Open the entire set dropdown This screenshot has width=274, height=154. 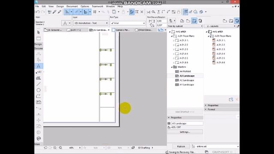click(215, 146)
